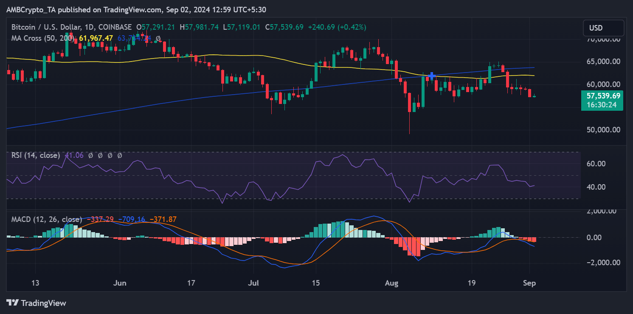Click the TradingView logo at bottom left
This screenshot has height=314, width=633.
click(x=37, y=303)
